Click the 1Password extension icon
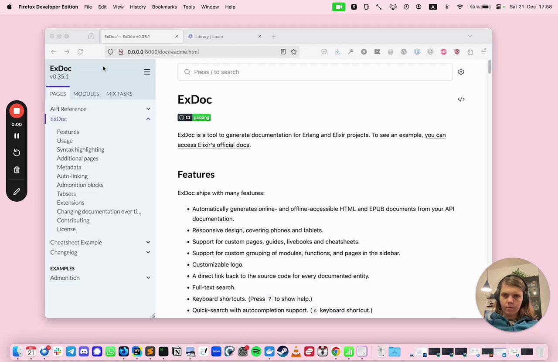The image size is (558, 362). [x=417, y=52]
